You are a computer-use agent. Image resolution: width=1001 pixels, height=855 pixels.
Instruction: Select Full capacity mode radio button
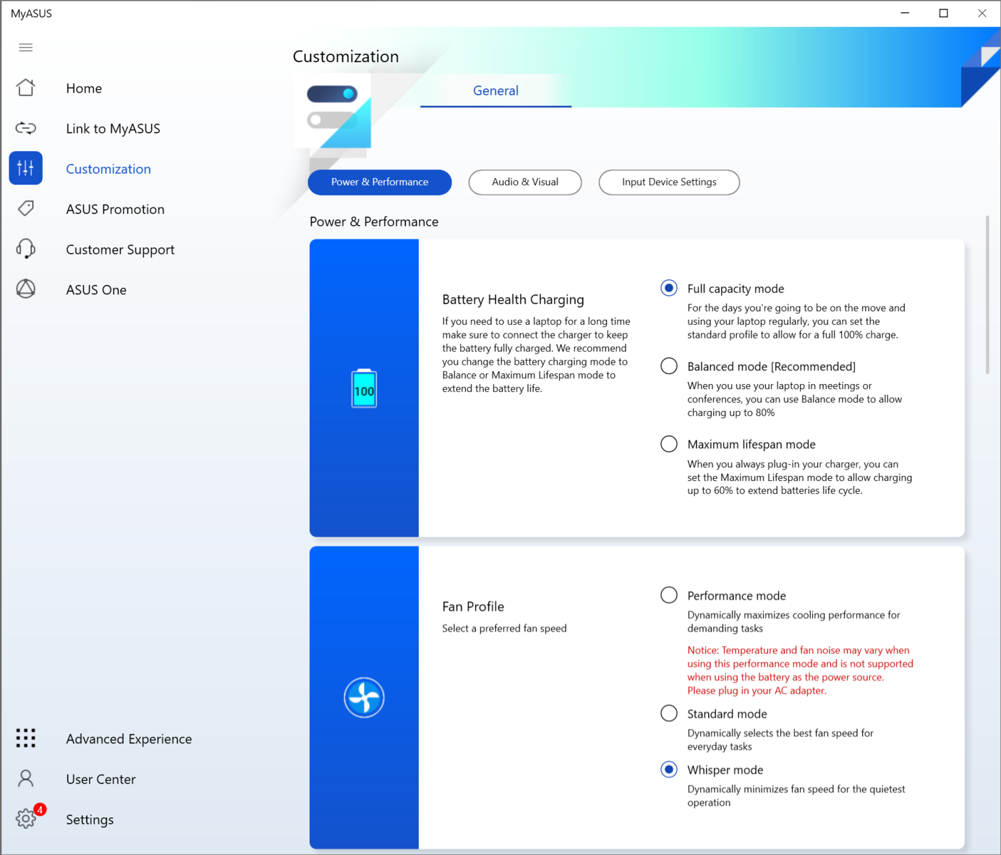point(669,288)
